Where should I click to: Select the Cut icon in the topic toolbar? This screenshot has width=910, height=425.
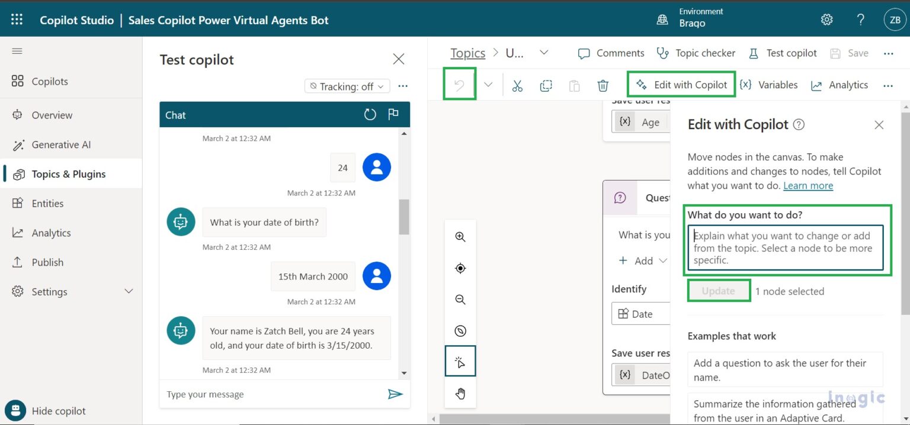[x=517, y=85]
